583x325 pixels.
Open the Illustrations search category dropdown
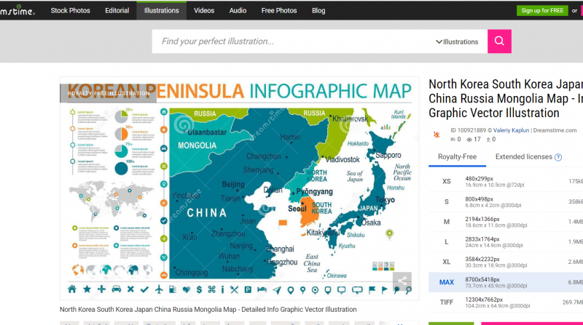(x=457, y=42)
